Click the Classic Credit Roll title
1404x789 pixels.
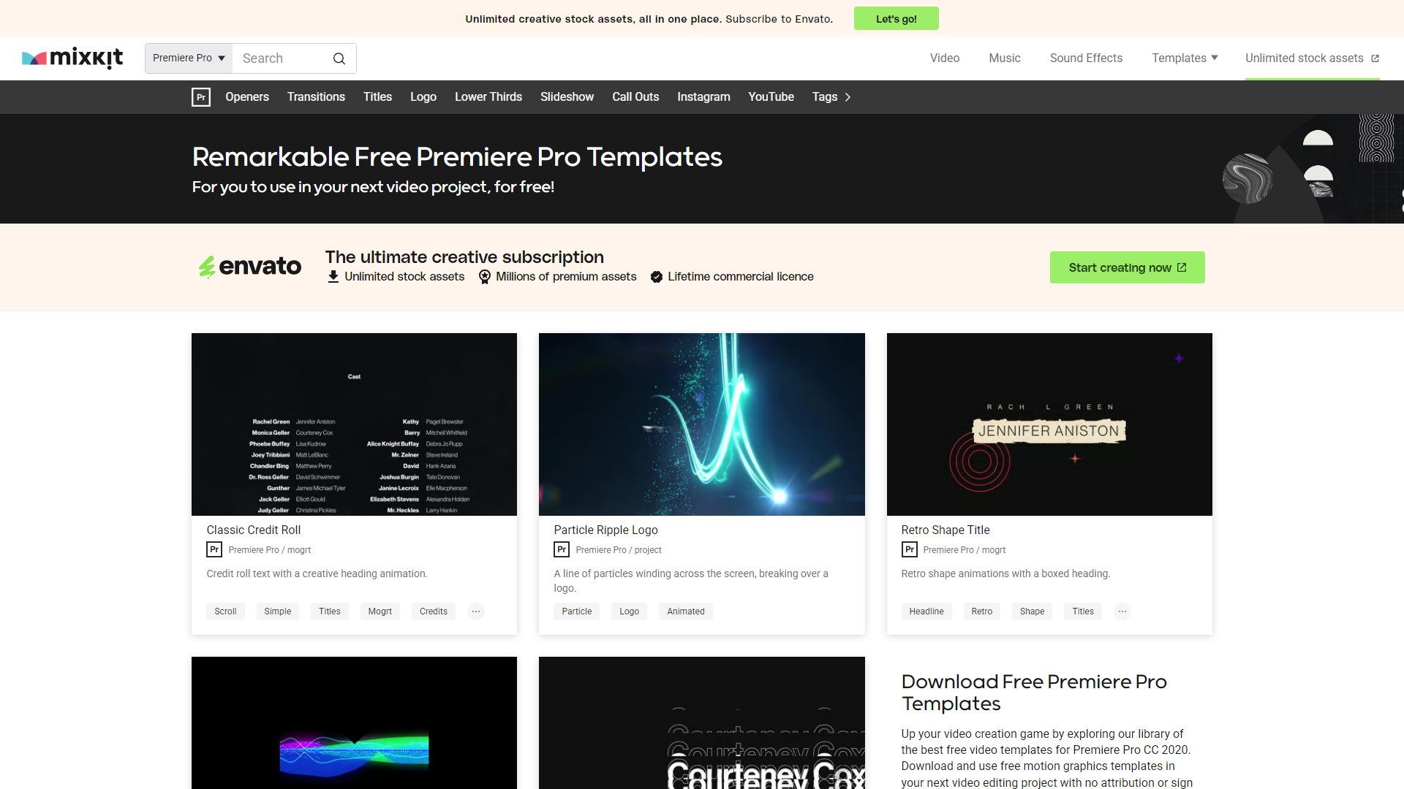253,530
